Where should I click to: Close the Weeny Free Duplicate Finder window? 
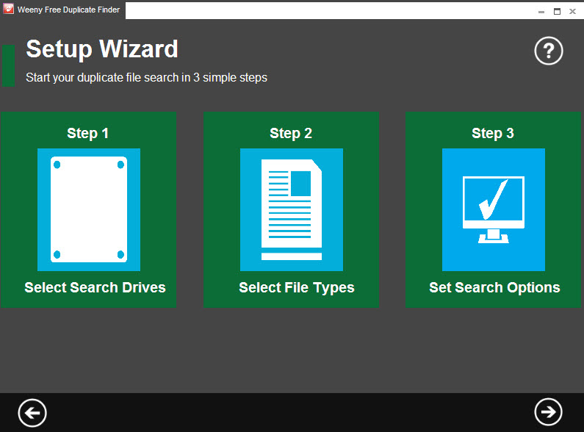(572, 12)
